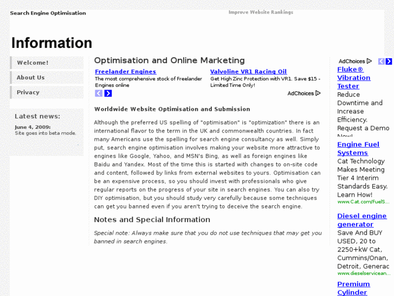Follow the Freelander Engines ad link
This screenshot has width=394, height=296.
pyautogui.click(x=126, y=72)
